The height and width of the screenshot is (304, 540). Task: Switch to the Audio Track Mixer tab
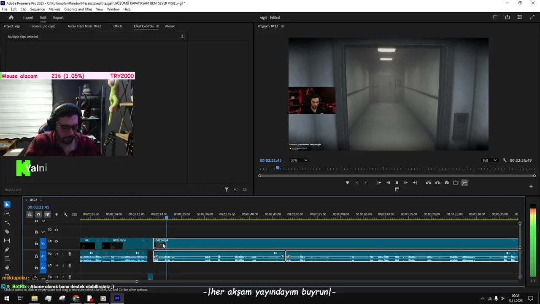click(84, 26)
